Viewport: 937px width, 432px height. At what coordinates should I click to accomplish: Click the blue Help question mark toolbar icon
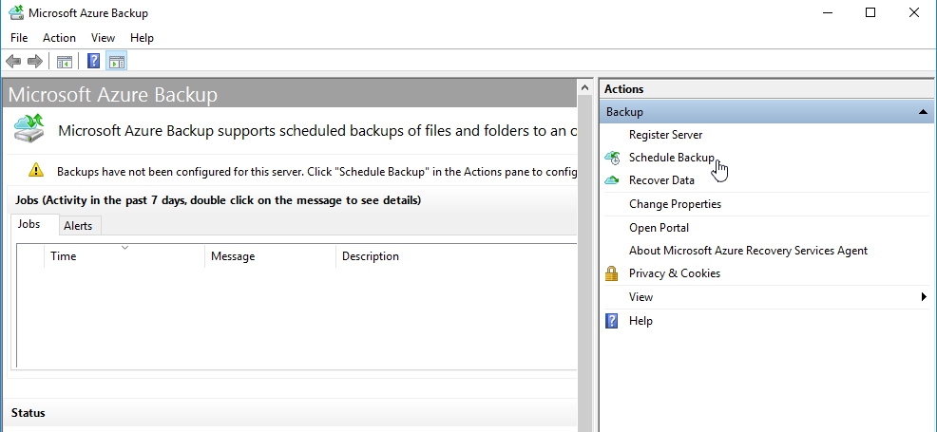point(94,62)
